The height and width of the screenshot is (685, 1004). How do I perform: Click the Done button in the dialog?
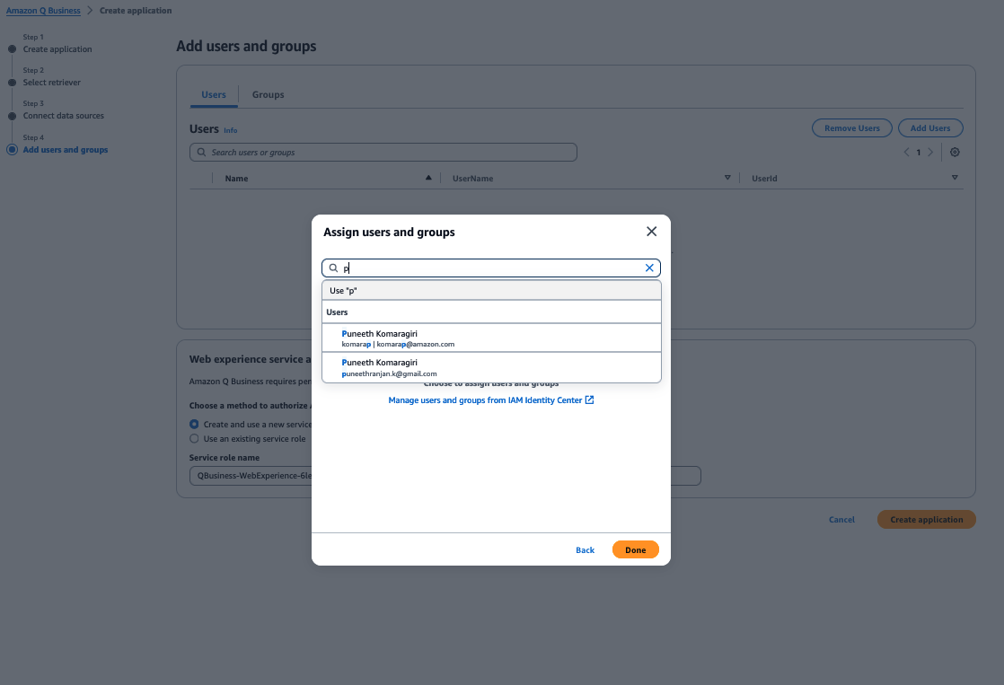(635, 549)
